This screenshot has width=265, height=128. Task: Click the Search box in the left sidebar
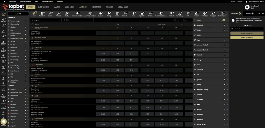coord(18,14)
